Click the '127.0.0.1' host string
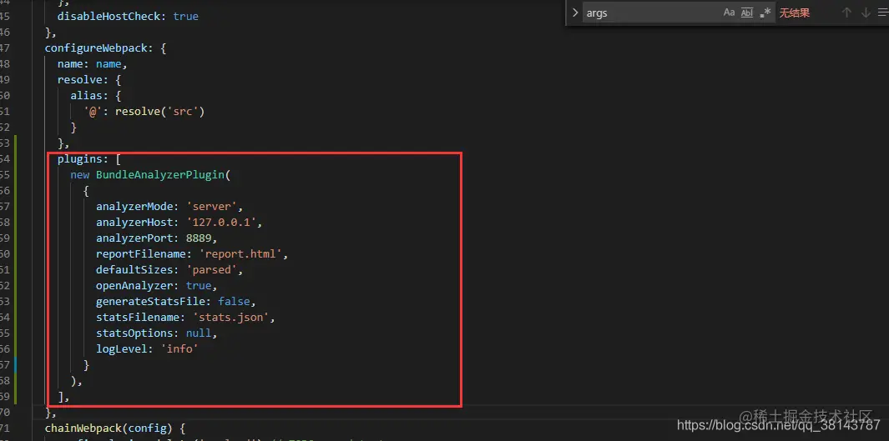This screenshot has height=441, width=889. click(221, 223)
